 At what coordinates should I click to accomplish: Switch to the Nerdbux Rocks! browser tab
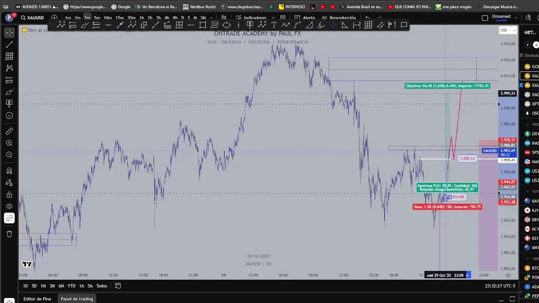(199, 7)
